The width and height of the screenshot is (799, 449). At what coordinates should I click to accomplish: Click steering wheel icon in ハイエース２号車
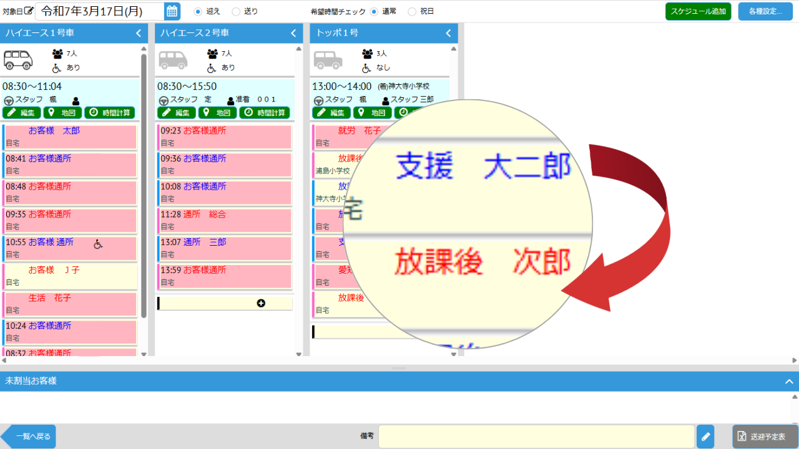tap(164, 100)
